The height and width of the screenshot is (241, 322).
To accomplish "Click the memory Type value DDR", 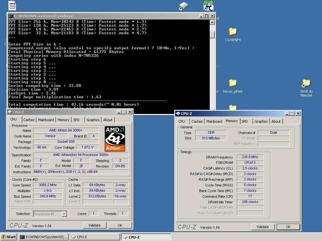I will click(x=211, y=132).
